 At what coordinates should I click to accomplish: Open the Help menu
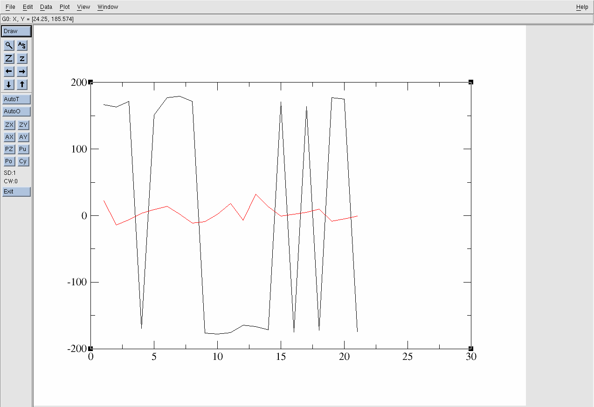tap(582, 7)
